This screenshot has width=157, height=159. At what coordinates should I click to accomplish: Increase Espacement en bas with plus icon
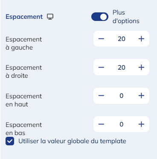(x=141, y=124)
